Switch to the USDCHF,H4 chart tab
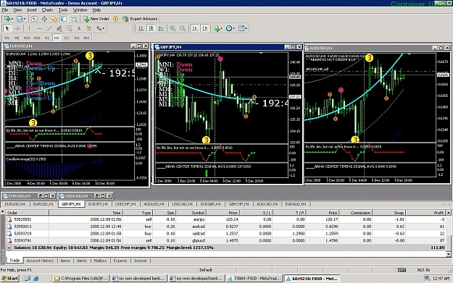Screen dimensions: 453x283 (125, 204)
